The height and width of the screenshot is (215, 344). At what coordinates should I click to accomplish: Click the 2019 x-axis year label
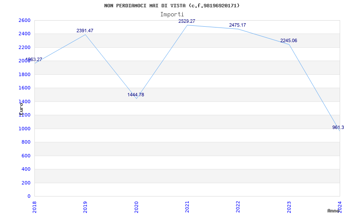(85, 207)
